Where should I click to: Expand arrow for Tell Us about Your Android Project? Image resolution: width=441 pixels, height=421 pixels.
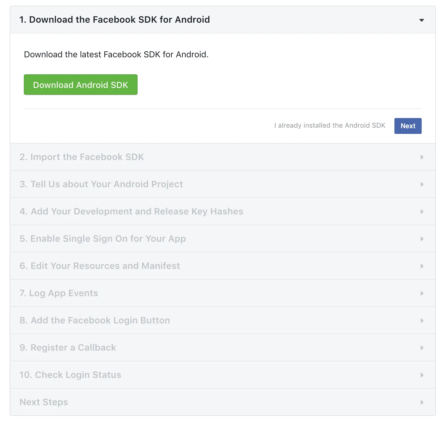click(x=422, y=184)
